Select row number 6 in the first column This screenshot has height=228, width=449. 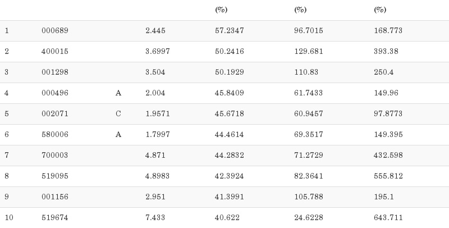(7, 135)
